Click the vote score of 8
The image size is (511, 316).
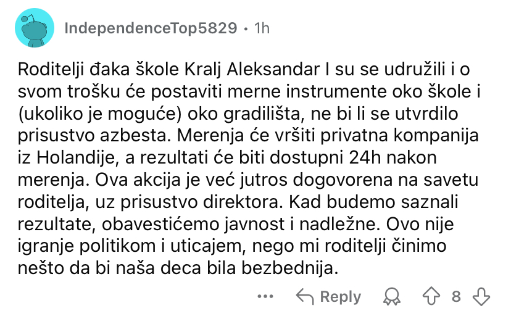456,297
